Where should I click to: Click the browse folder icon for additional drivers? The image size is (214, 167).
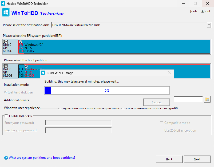tap(207, 99)
